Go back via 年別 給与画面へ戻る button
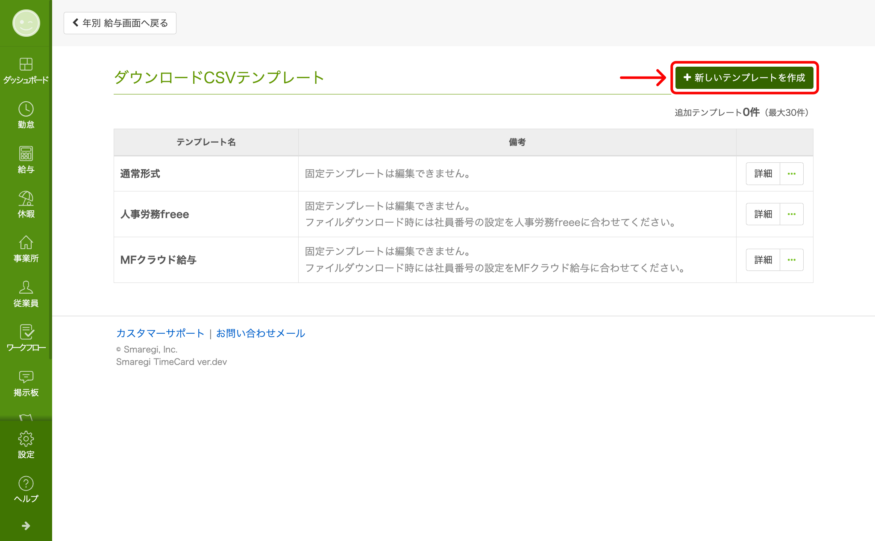 coord(120,23)
